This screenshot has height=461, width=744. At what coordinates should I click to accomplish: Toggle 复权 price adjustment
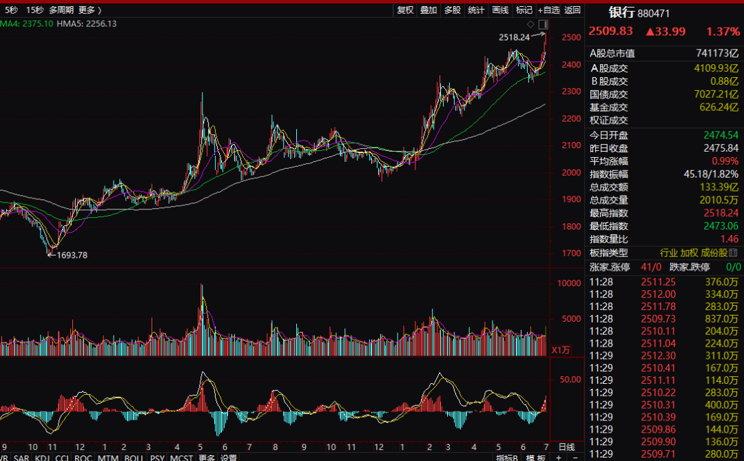[405, 10]
